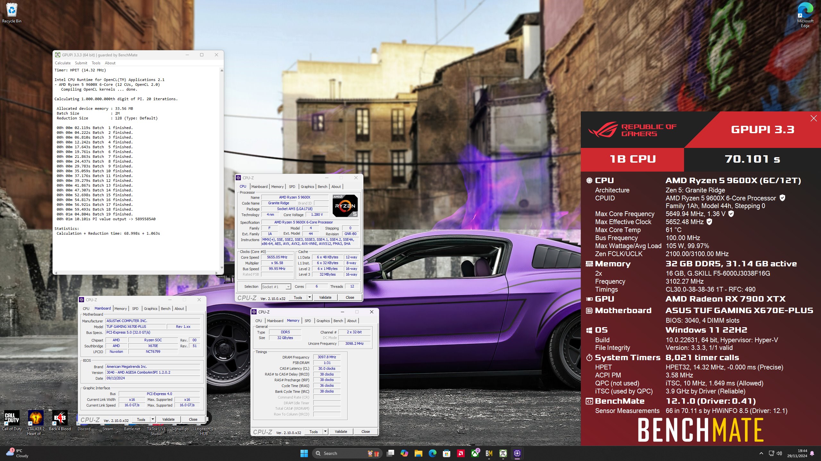Click Close button in CPU-Z Mainboard window

click(x=193, y=419)
